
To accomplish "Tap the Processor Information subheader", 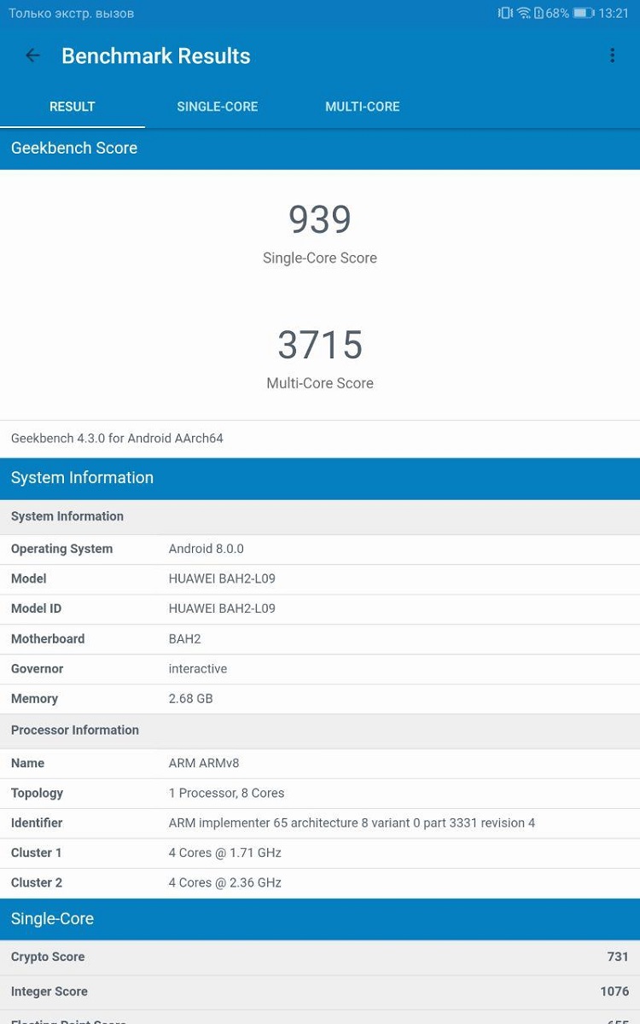I will click(320, 730).
